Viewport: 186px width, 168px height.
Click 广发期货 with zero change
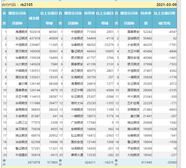(77, 123)
